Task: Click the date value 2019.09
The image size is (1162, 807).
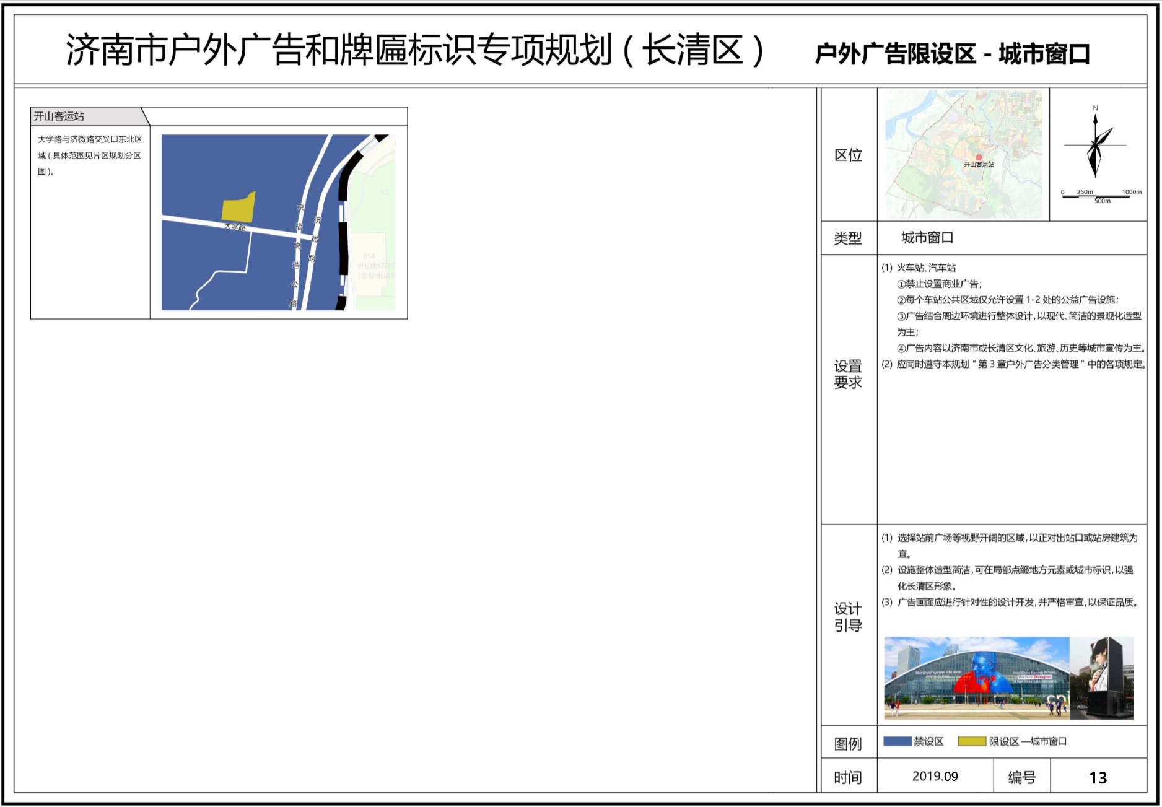Action: 935,776
